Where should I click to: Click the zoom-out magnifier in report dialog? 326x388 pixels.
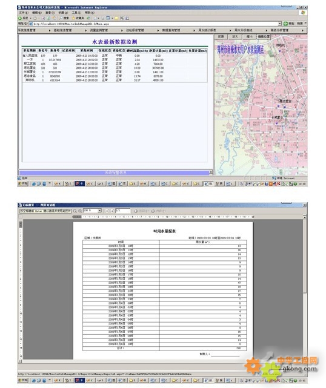tap(75, 211)
